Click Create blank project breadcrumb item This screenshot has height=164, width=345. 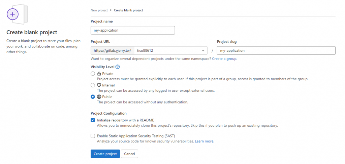128,10
